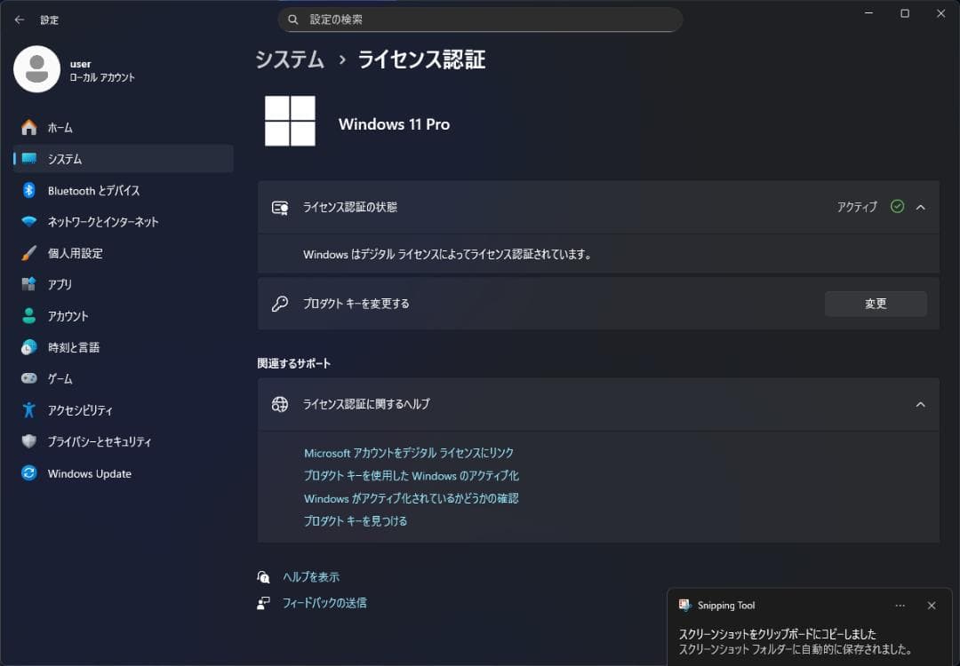Open more options on the Snipping Tool notification
The width and height of the screenshot is (960, 666).
pyautogui.click(x=900, y=605)
